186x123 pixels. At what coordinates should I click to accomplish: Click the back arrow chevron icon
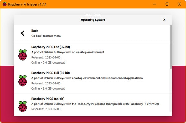pyautogui.click(x=23, y=33)
